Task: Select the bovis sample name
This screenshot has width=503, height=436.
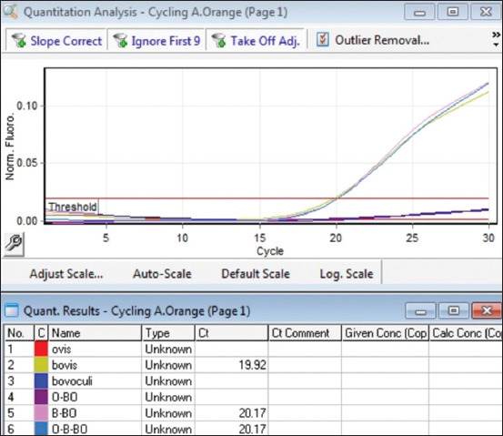Action: pos(65,365)
